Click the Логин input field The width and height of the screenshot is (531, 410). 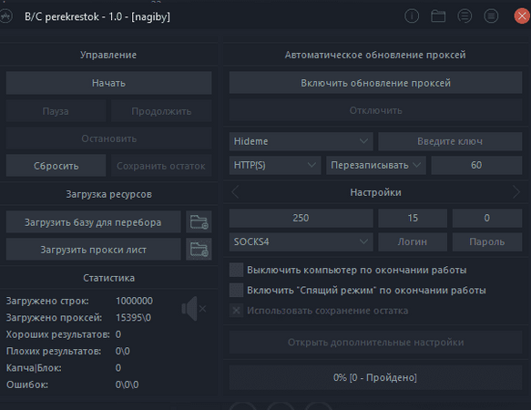point(413,242)
